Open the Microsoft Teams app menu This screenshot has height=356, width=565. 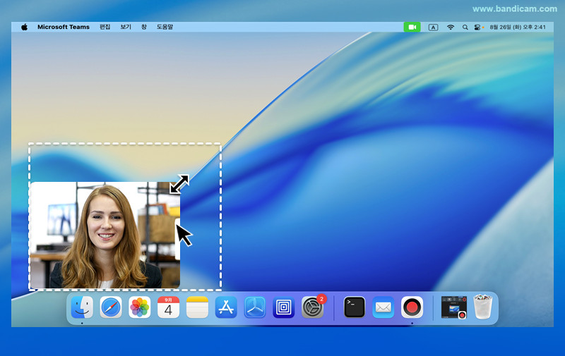[64, 27]
